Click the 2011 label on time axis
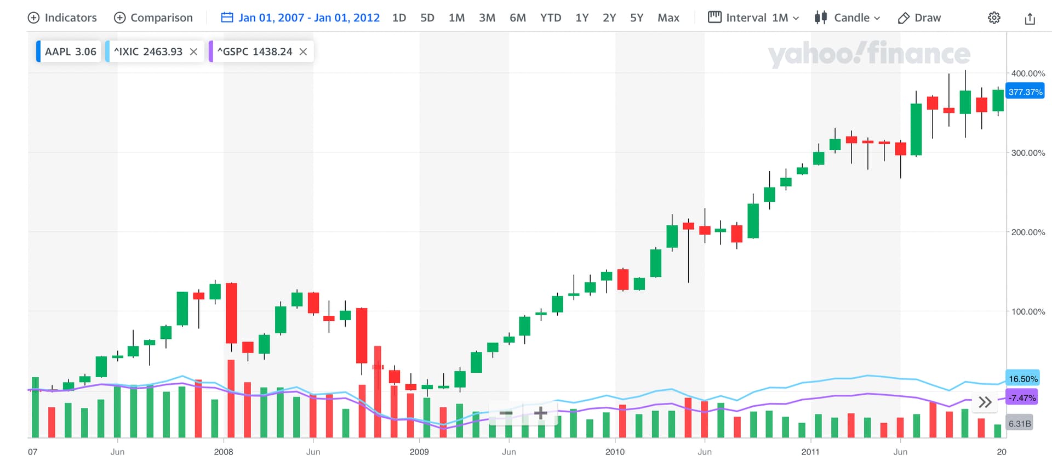The image size is (1052, 466). tap(810, 452)
